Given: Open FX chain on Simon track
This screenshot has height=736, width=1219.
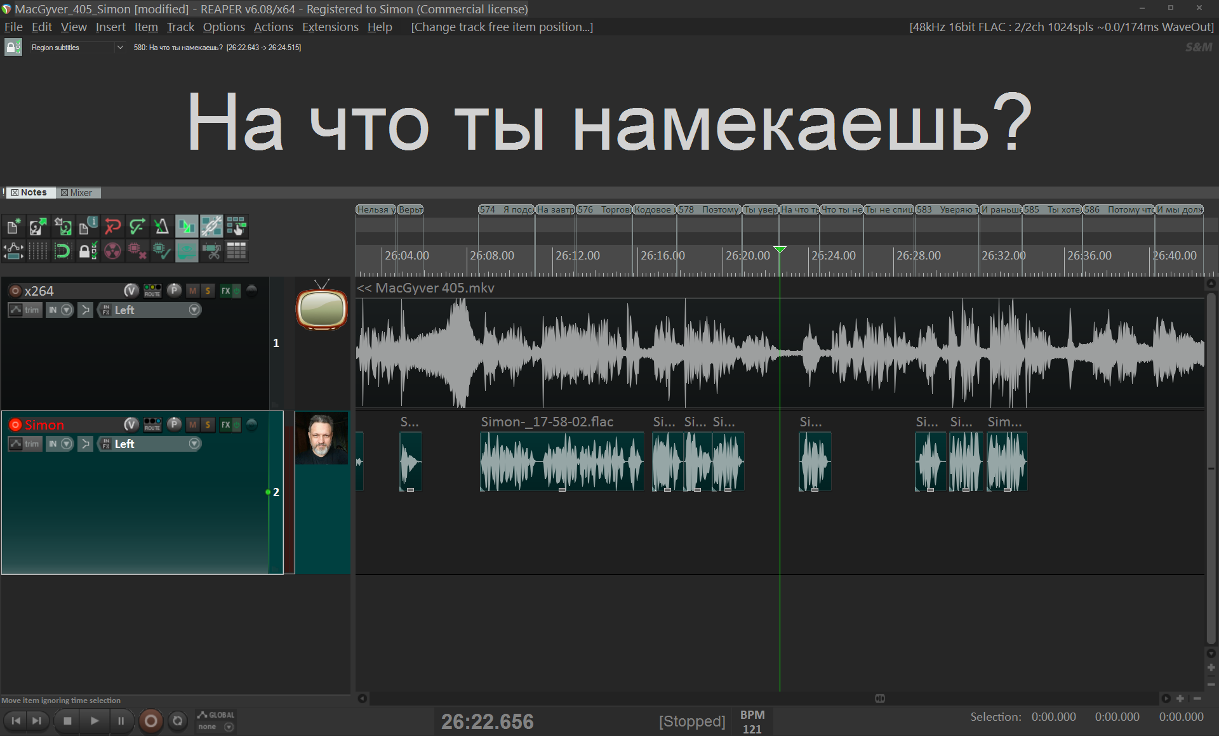Looking at the screenshot, I should pyautogui.click(x=225, y=424).
